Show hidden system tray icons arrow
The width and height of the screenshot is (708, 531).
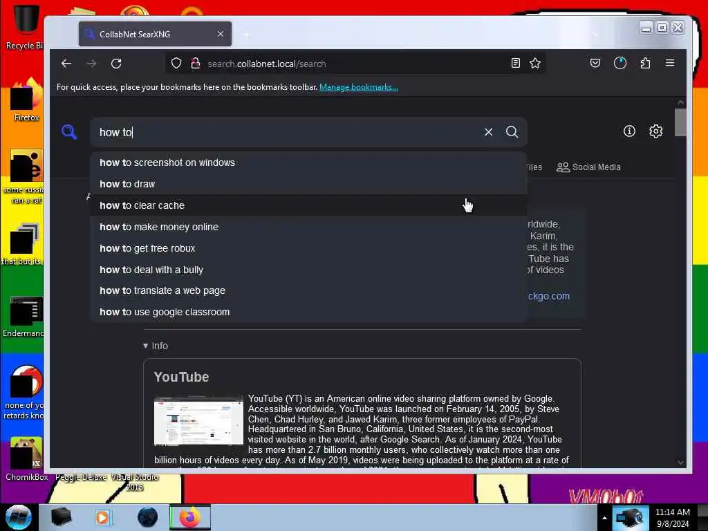coord(604,518)
